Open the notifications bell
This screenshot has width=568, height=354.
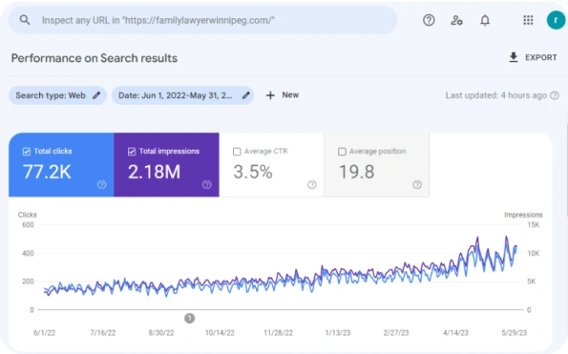click(x=485, y=20)
